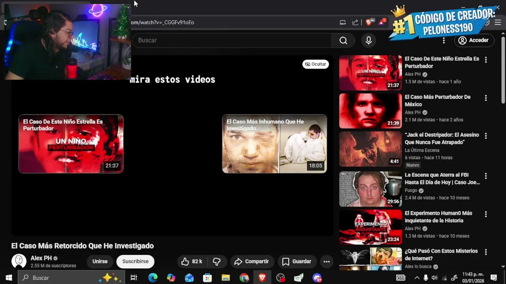Open options for 'El Experimento Human0' video
The image size is (506, 284).
(x=486, y=214)
